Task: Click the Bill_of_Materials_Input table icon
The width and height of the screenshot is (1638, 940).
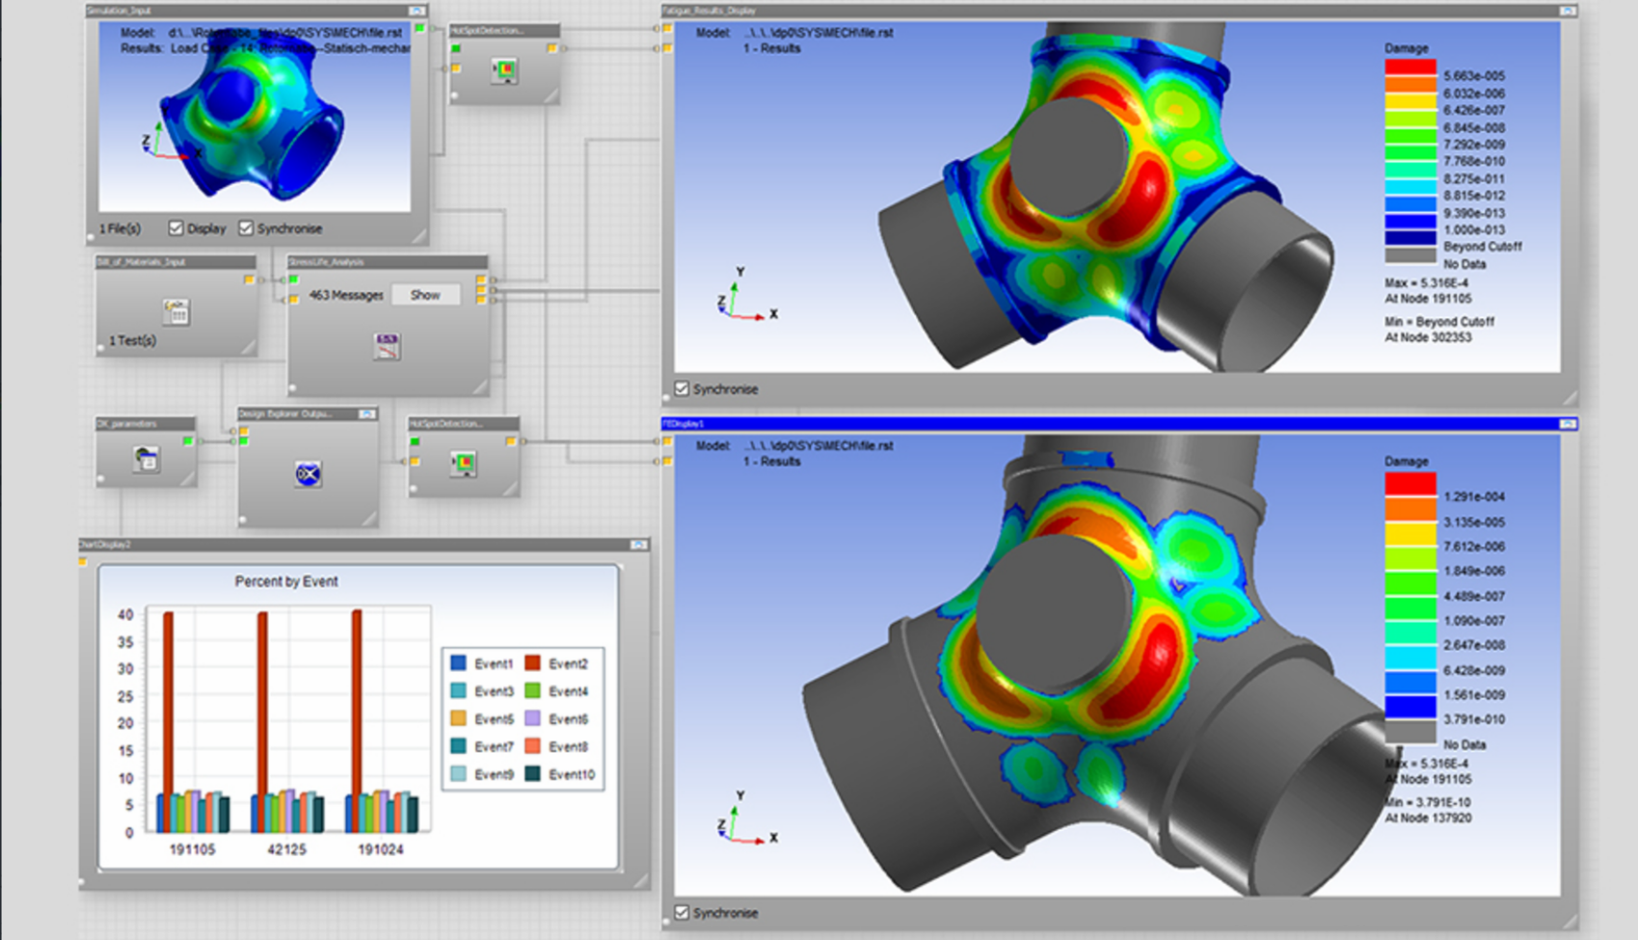Action: click(x=175, y=310)
